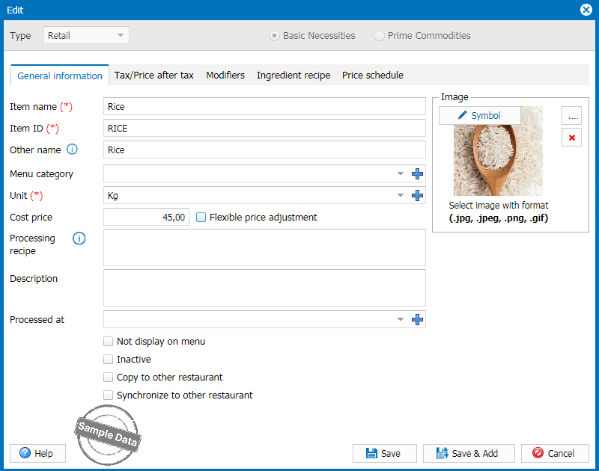Check Not display on menu
Image resolution: width=599 pixels, height=471 pixels.
[109, 342]
